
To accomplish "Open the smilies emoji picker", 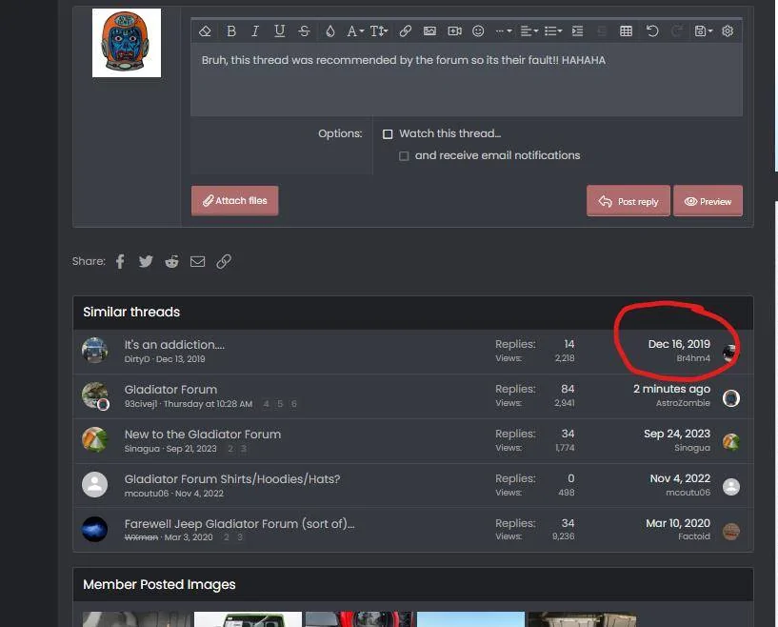I will tap(478, 31).
